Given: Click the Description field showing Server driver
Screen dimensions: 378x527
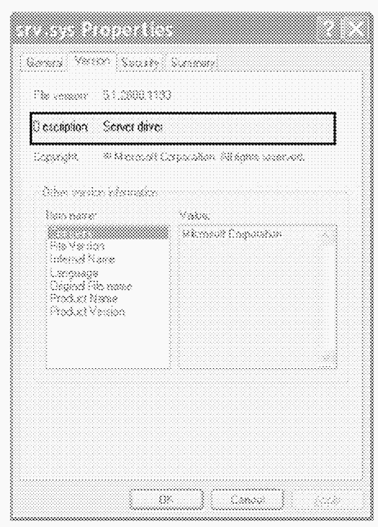Looking at the screenshot, I should [x=183, y=128].
